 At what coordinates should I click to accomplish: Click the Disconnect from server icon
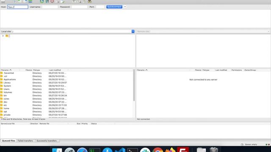click(x=58, y=1)
